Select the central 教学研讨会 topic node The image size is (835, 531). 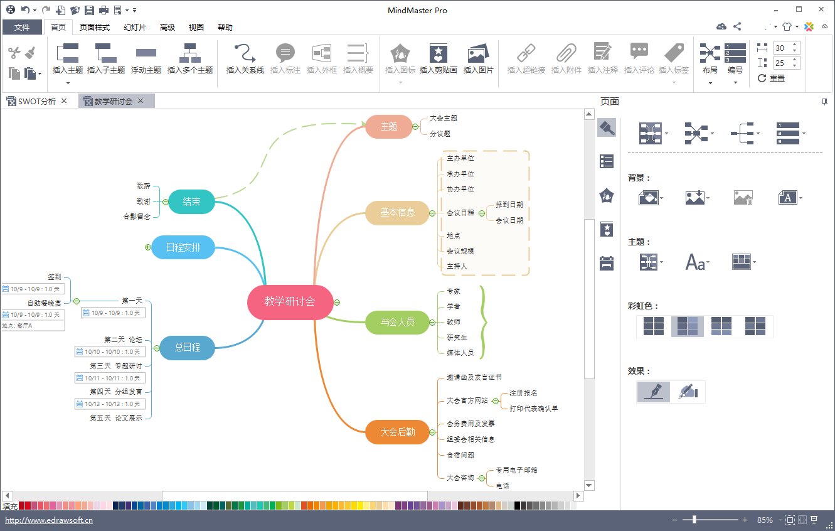tap(289, 302)
